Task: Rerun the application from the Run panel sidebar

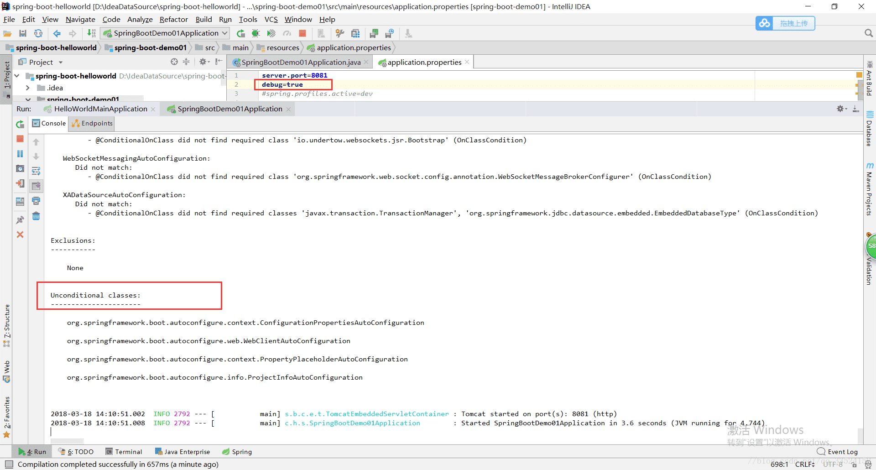Action: [x=20, y=124]
